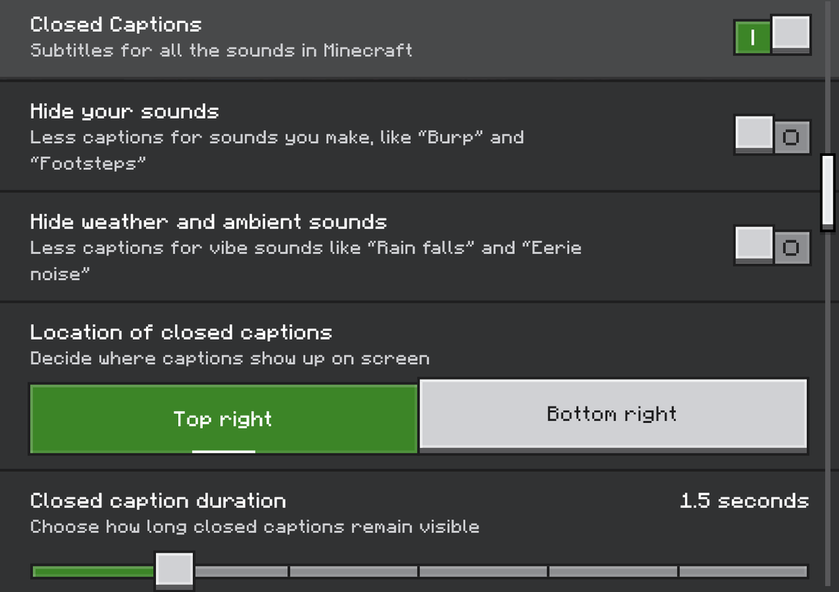
Task: Click 'Decide where captions show up on screen'
Action: pos(229,359)
